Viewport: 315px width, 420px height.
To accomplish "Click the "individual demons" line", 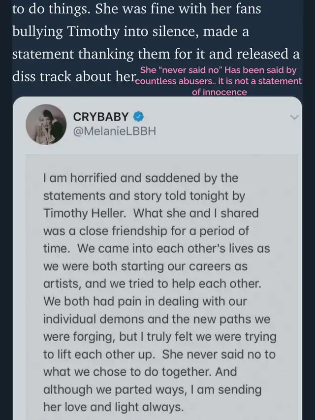I will [x=157, y=319].
